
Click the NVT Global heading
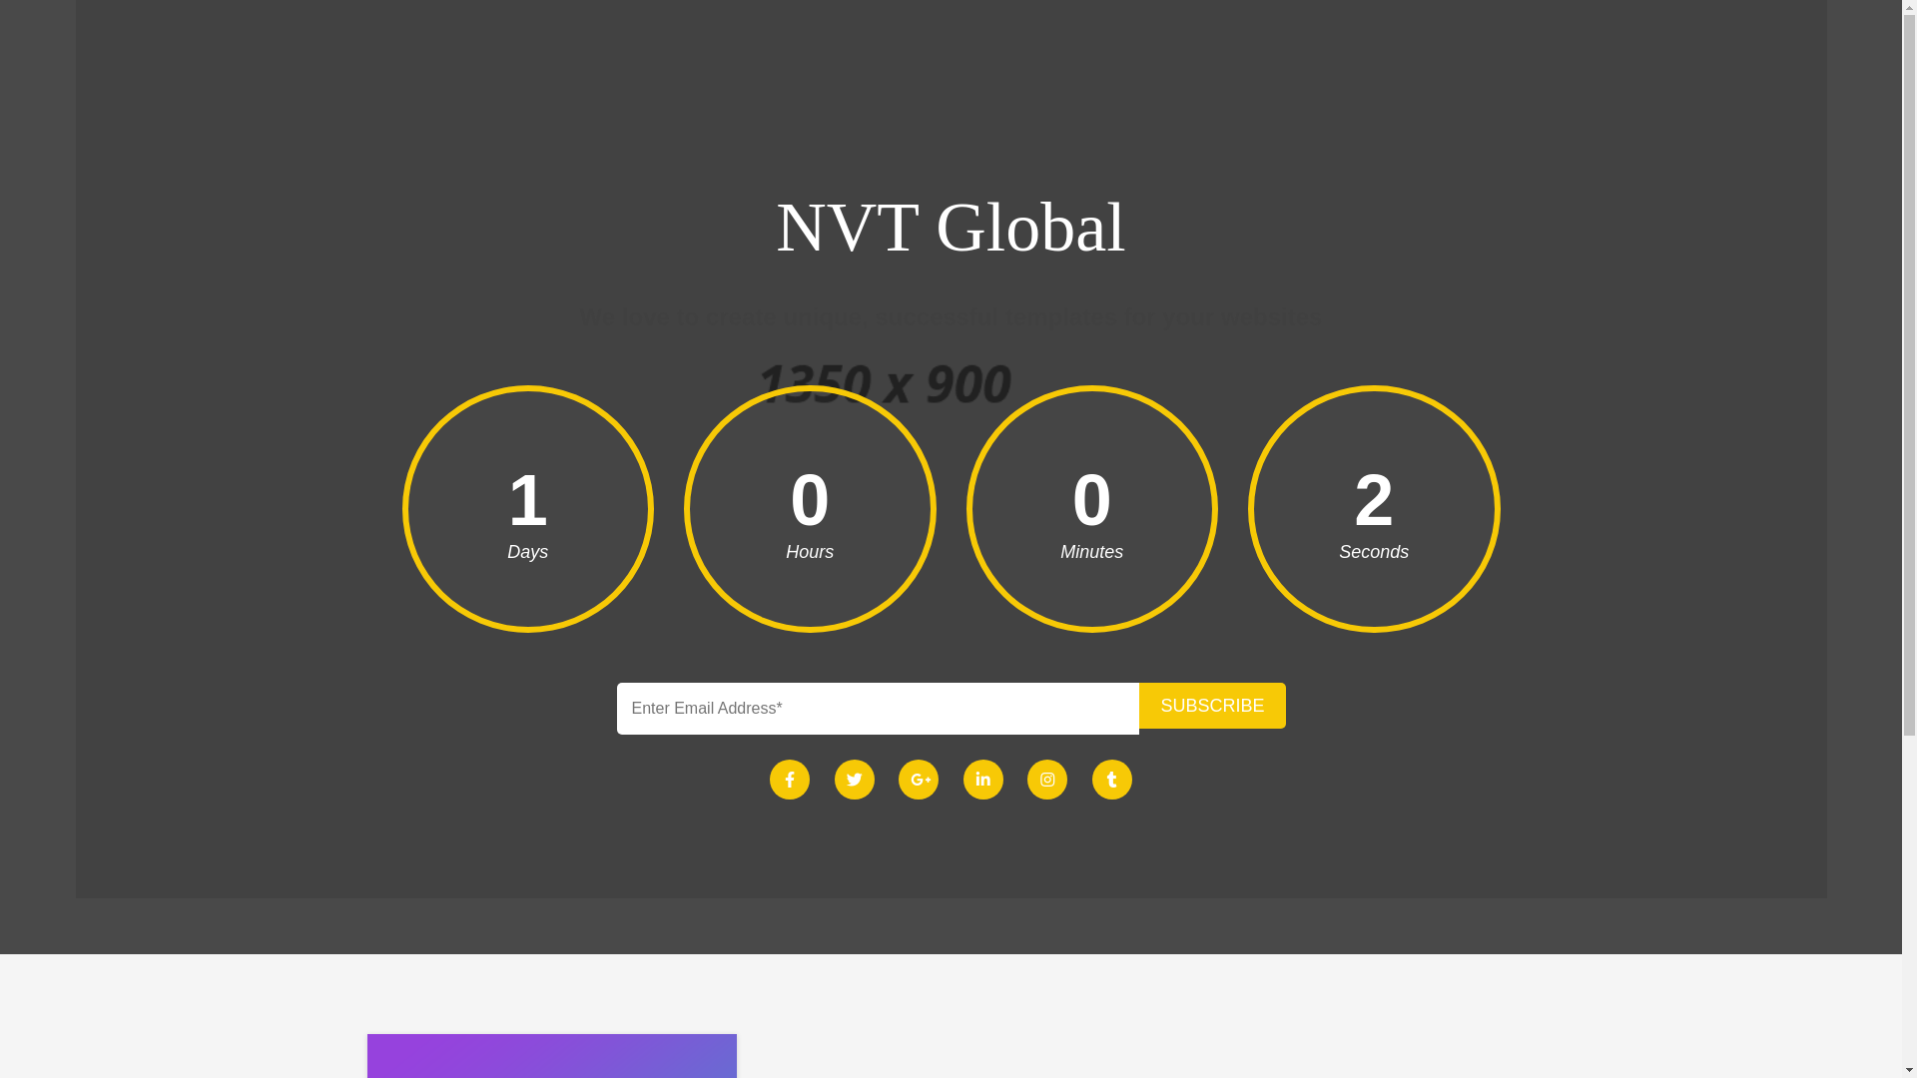click(x=951, y=228)
